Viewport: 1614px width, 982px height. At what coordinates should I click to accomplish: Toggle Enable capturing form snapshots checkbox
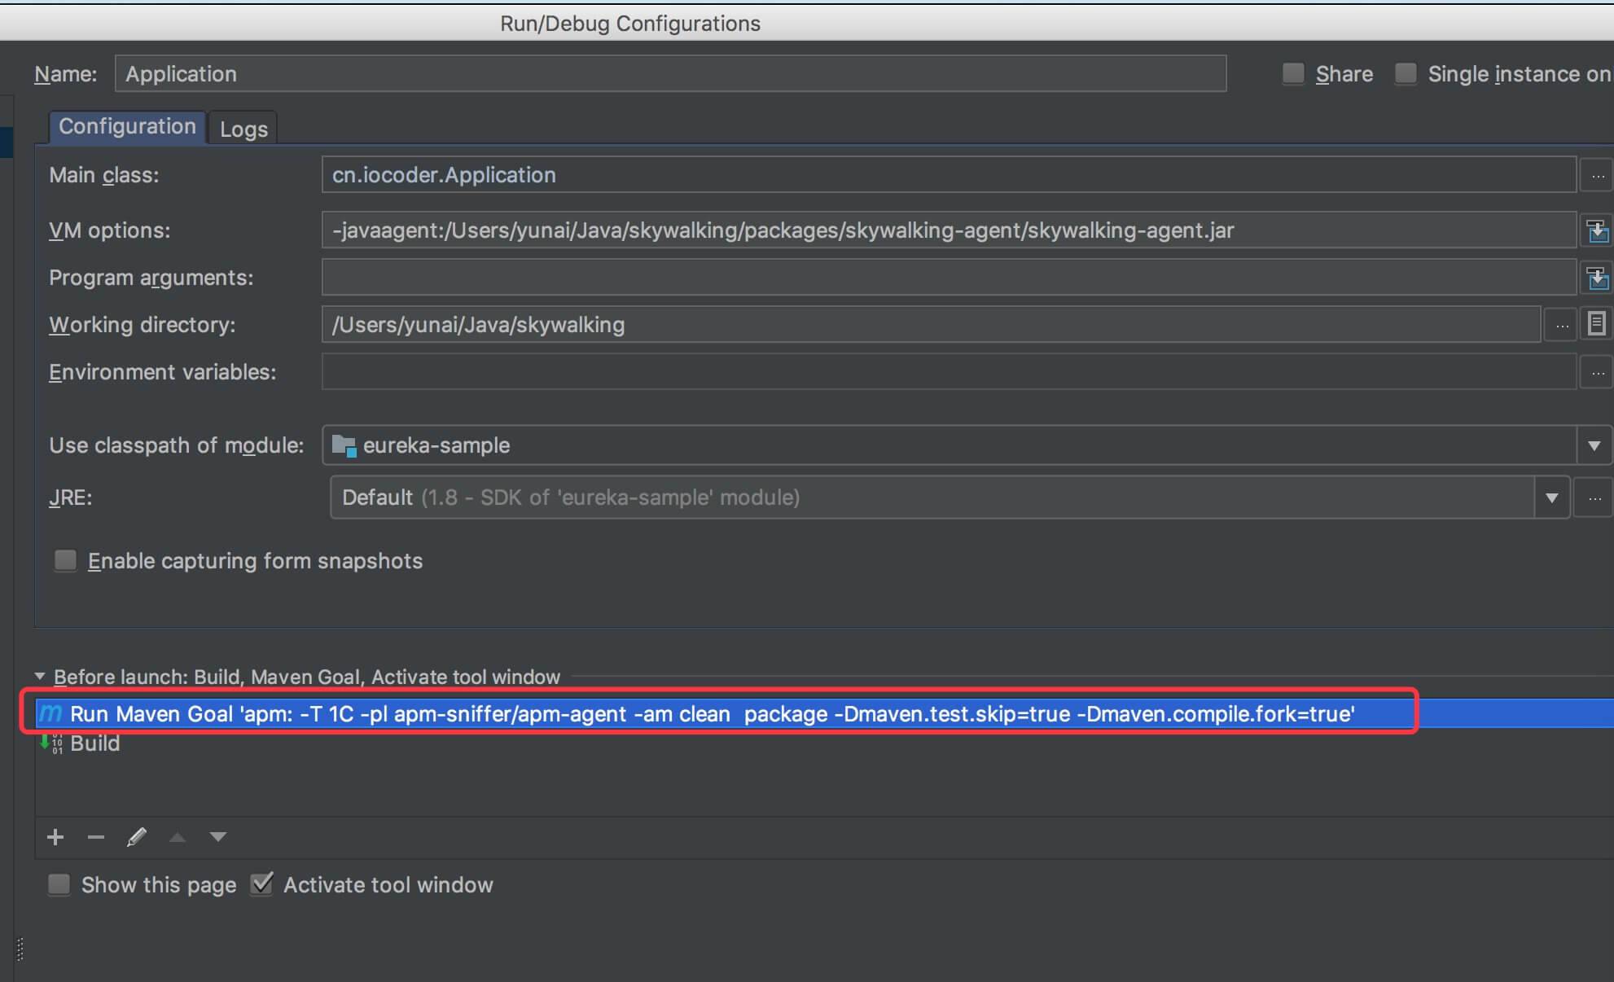[x=65, y=560]
